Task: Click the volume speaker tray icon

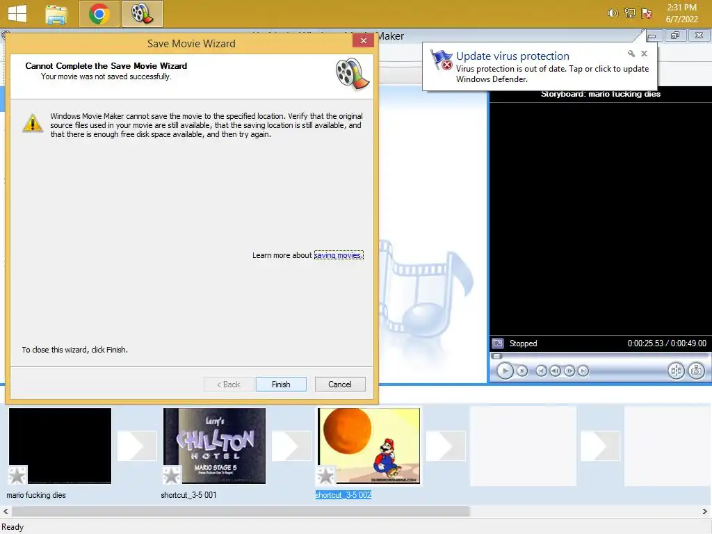Action: click(613, 13)
